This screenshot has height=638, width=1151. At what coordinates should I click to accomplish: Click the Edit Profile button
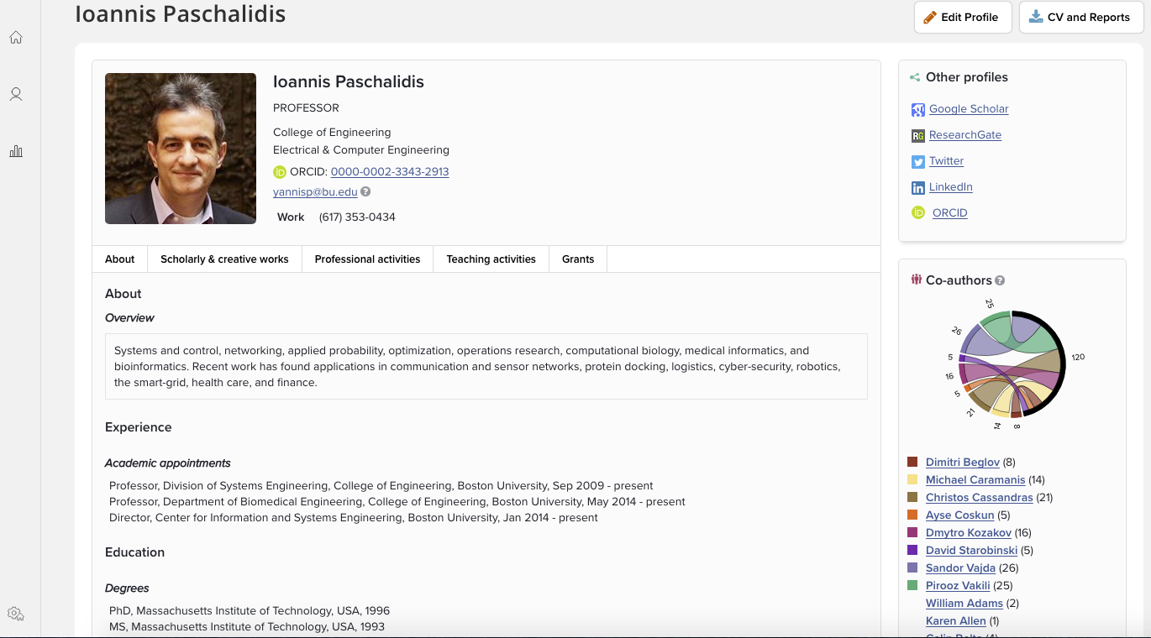click(x=962, y=17)
